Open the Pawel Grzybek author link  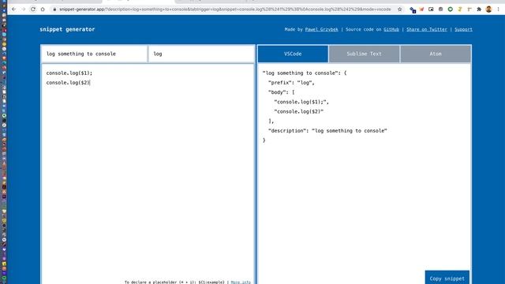pyautogui.click(x=321, y=29)
